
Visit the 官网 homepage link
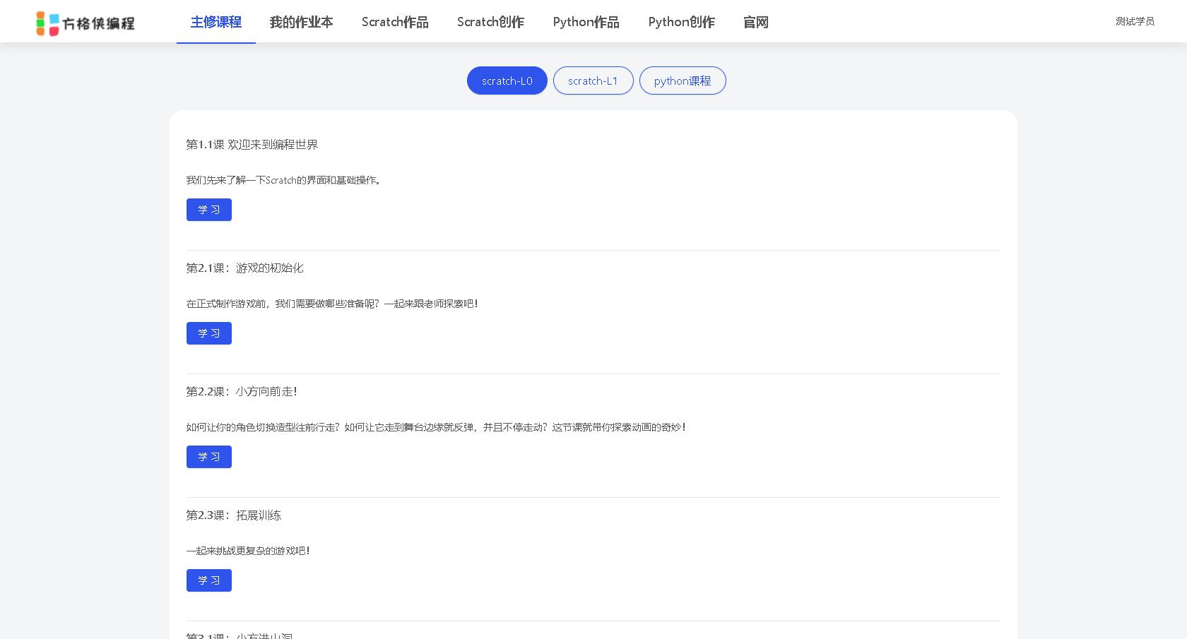(755, 22)
